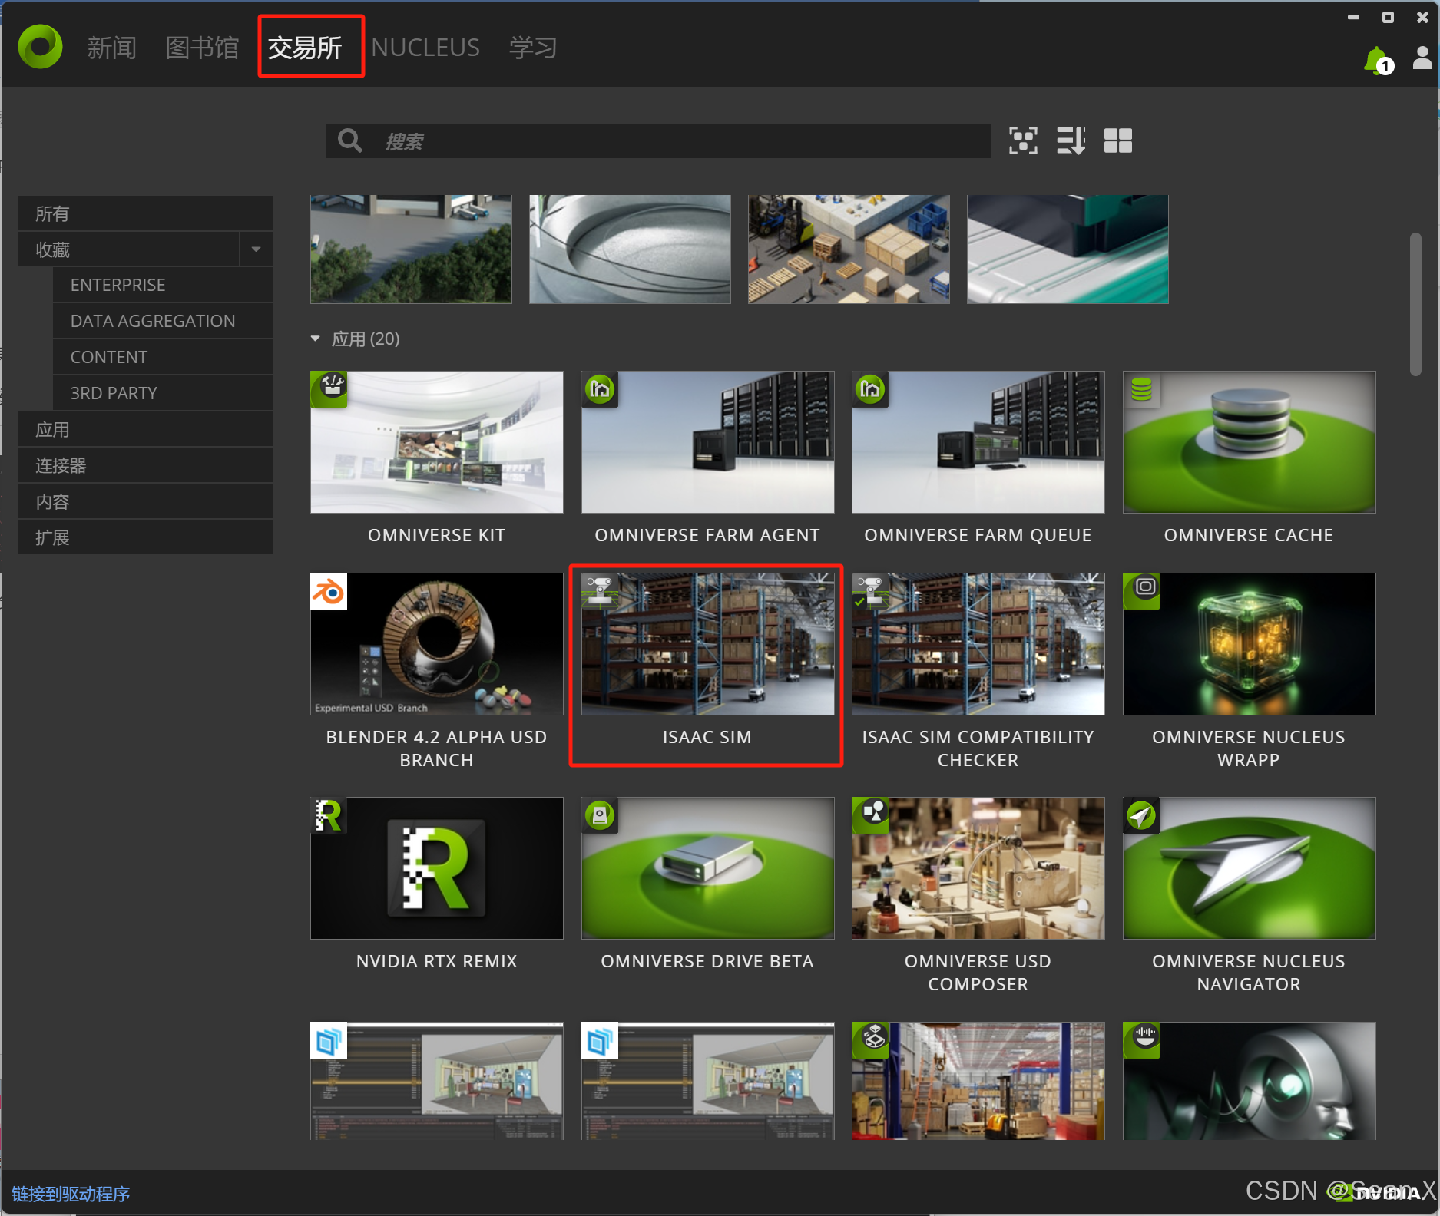Click the Farm Queue badge icon
Image resolution: width=1440 pixels, height=1216 pixels.
point(870,389)
